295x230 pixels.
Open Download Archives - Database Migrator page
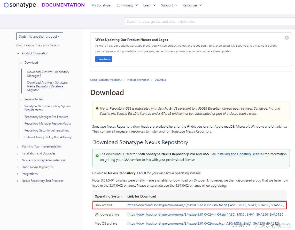[x=47, y=86]
